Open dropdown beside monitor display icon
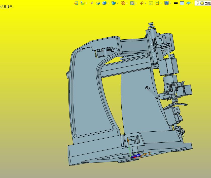 170,3
